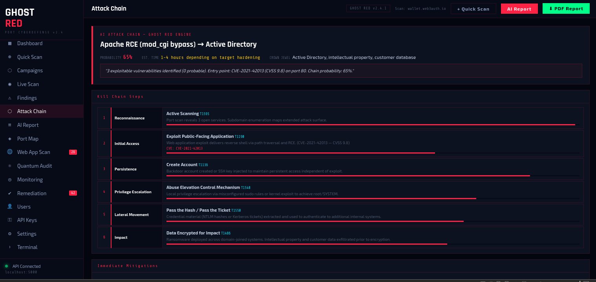Go to Campaigns in sidebar

[42, 71]
